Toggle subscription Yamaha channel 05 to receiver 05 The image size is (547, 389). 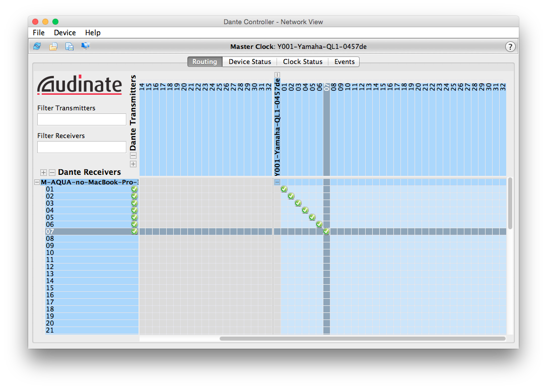[312, 217]
